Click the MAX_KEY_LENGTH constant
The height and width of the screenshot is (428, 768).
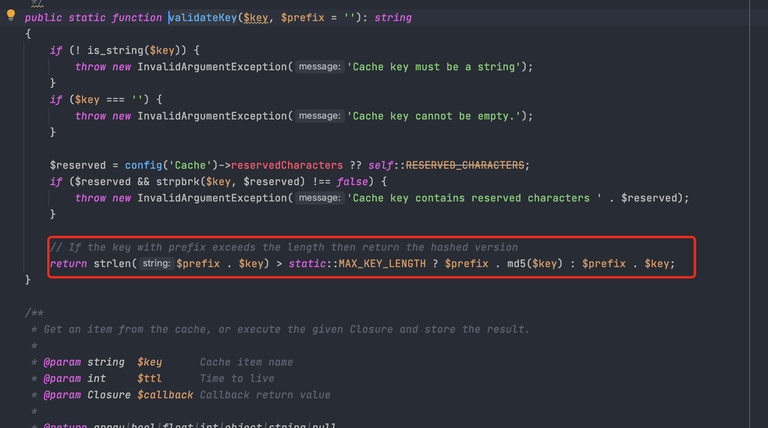pos(382,264)
